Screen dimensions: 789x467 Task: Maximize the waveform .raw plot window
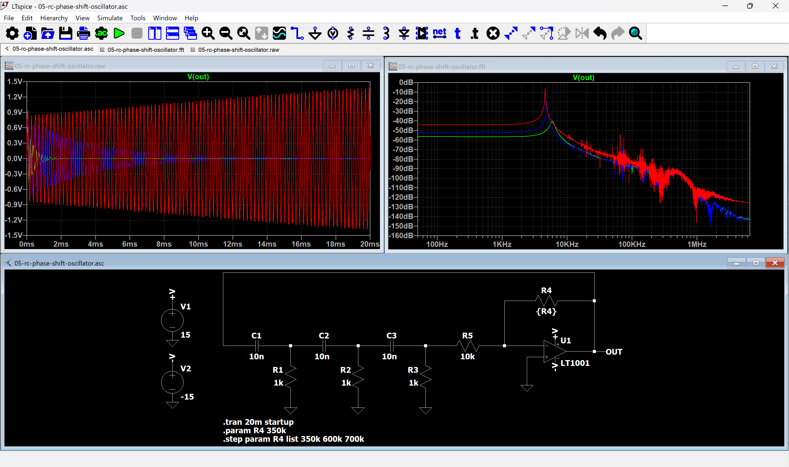[x=351, y=66]
